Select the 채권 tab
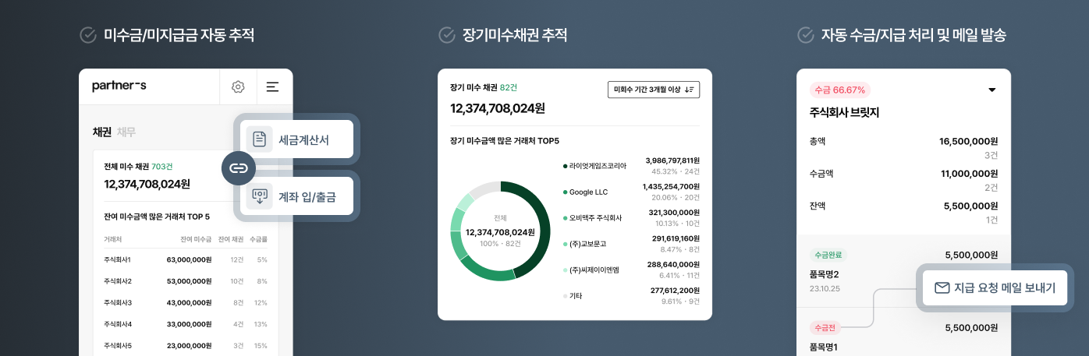This screenshot has width=1089, height=356. 102,132
